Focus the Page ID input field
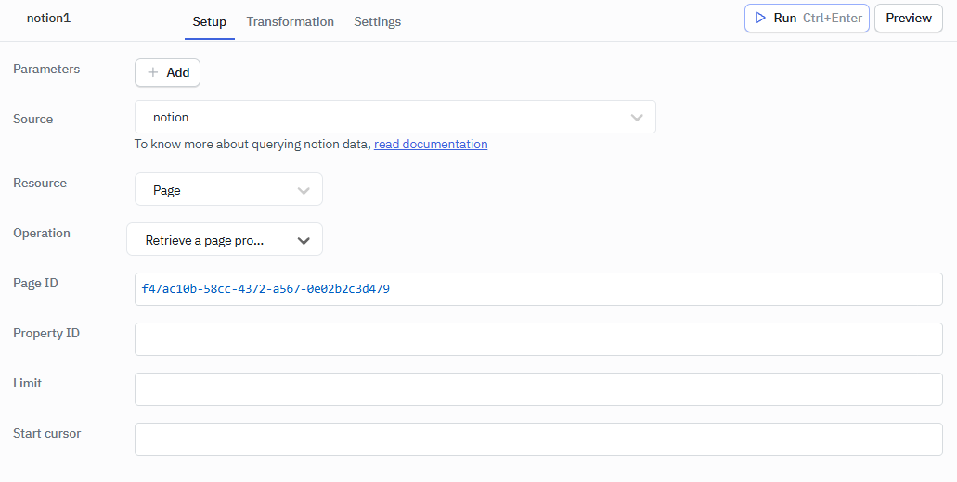Image resolution: width=957 pixels, height=482 pixels. [x=538, y=289]
